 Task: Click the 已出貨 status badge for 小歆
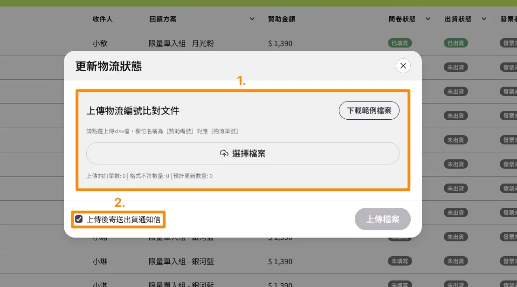(455, 43)
